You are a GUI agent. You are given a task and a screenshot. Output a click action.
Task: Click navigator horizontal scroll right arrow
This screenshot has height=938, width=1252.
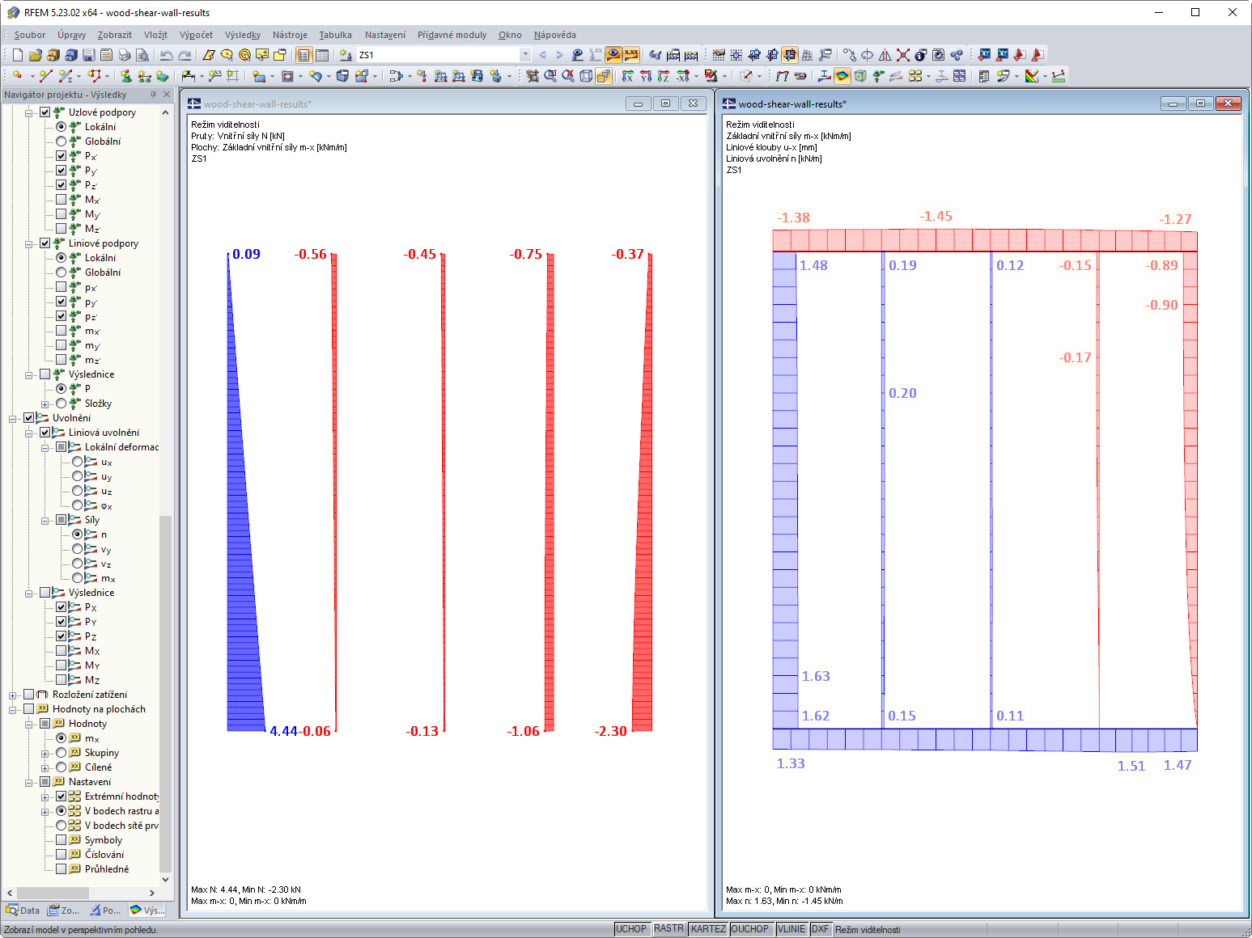point(152,894)
